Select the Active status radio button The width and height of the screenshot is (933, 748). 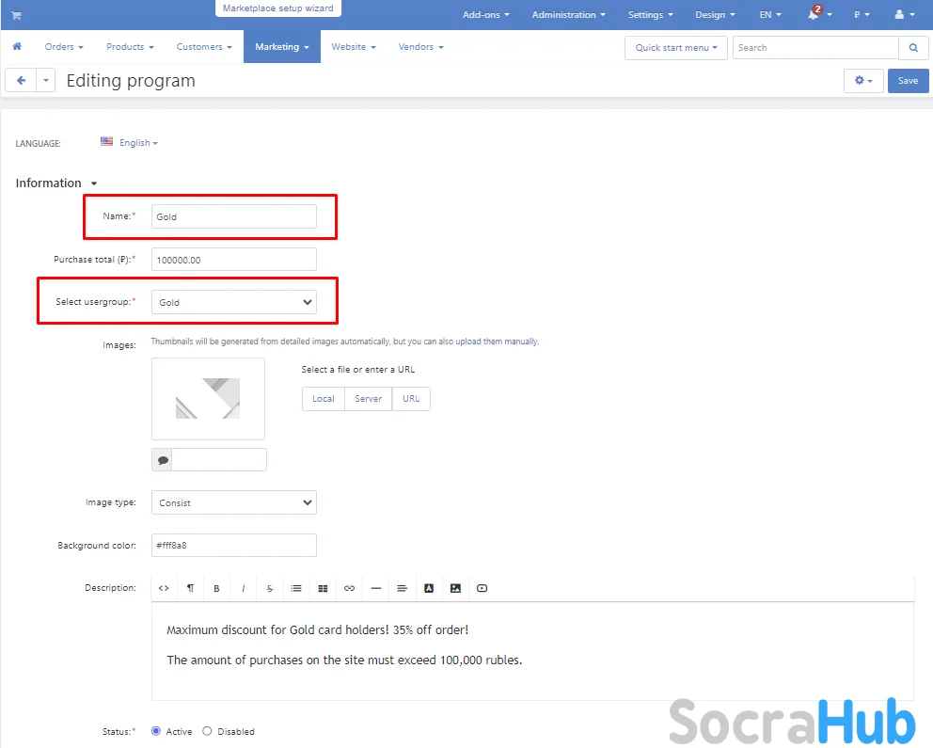tap(156, 731)
